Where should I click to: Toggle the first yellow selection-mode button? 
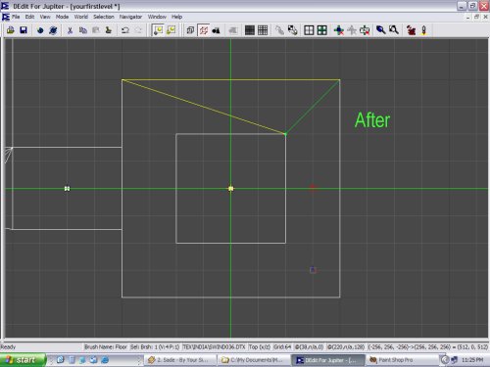(x=158, y=30)
